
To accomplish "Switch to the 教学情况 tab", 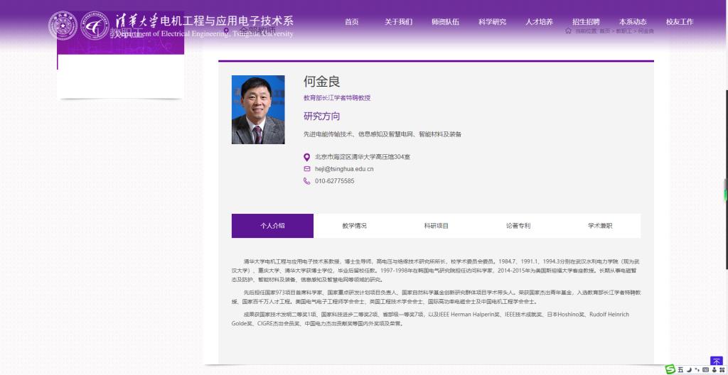I will click(x=354, y=226).
